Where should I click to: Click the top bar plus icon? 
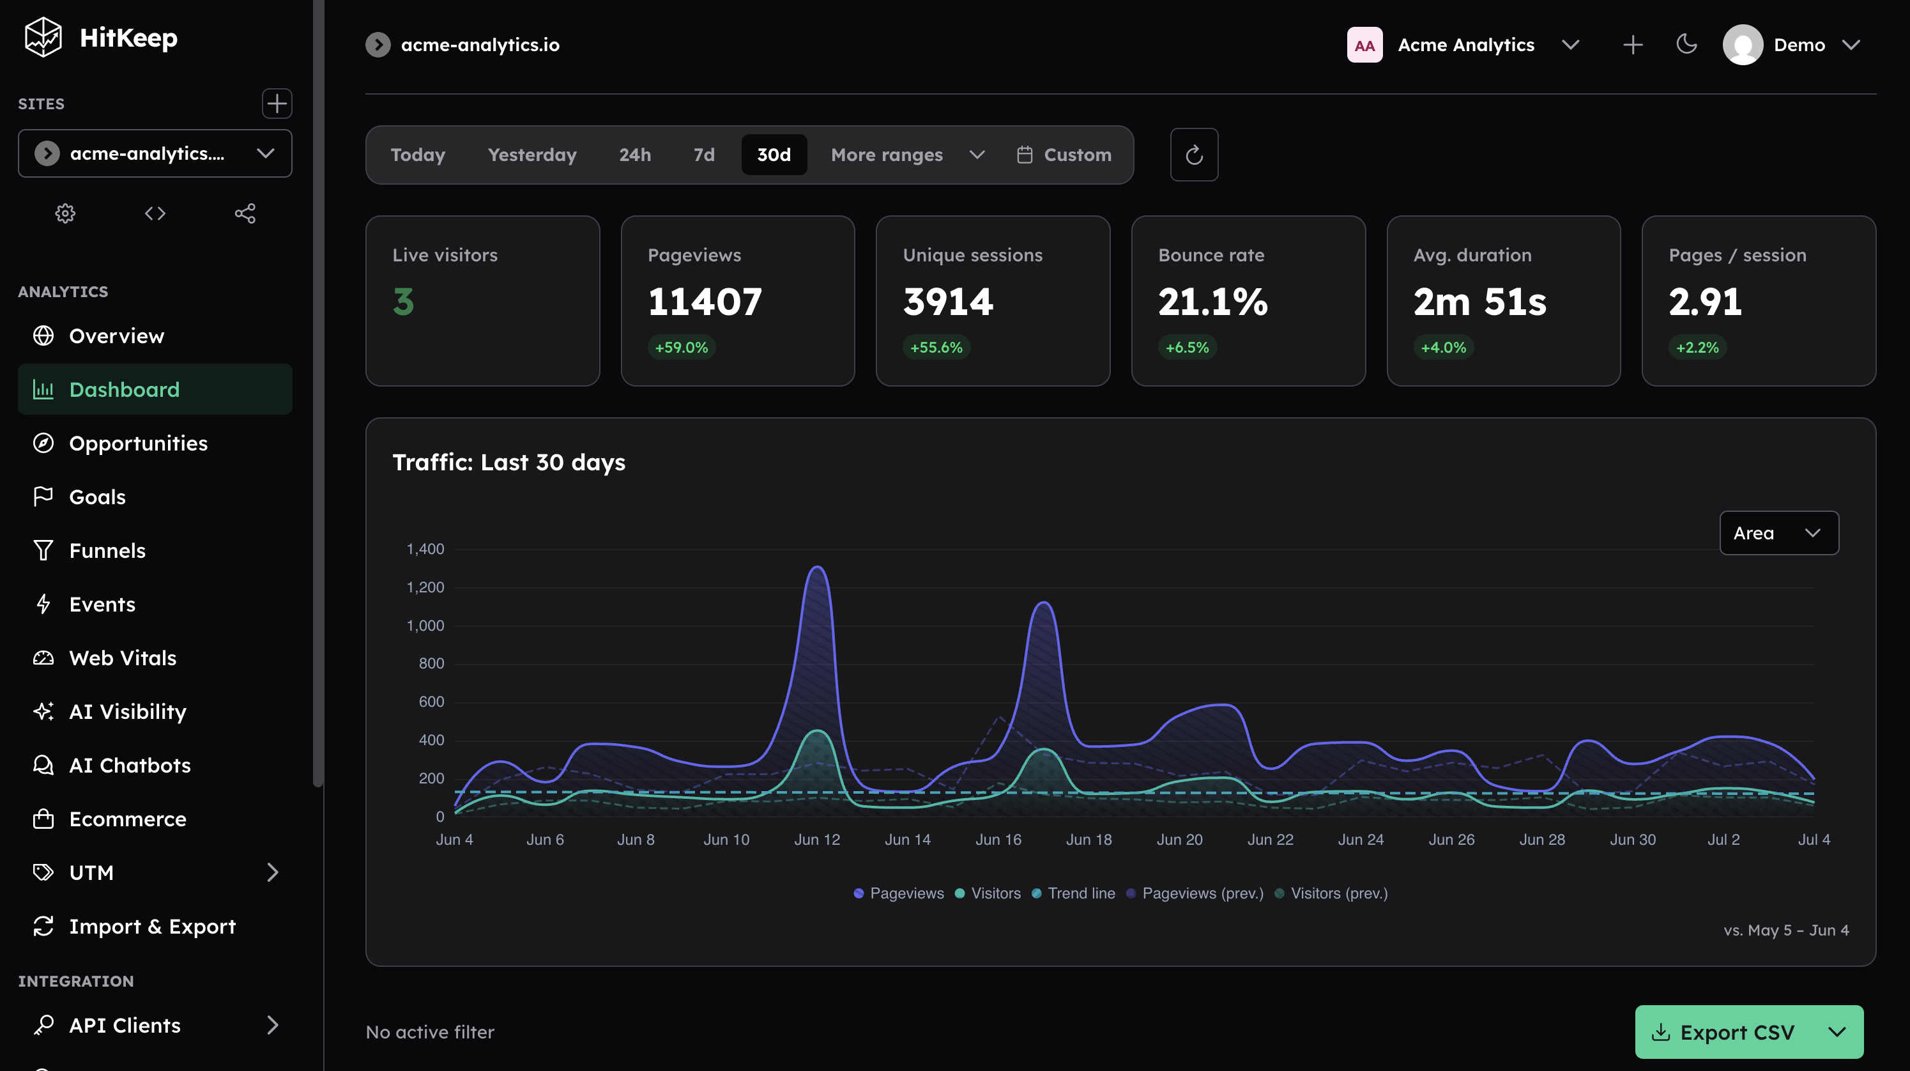tap(1633, 45)
